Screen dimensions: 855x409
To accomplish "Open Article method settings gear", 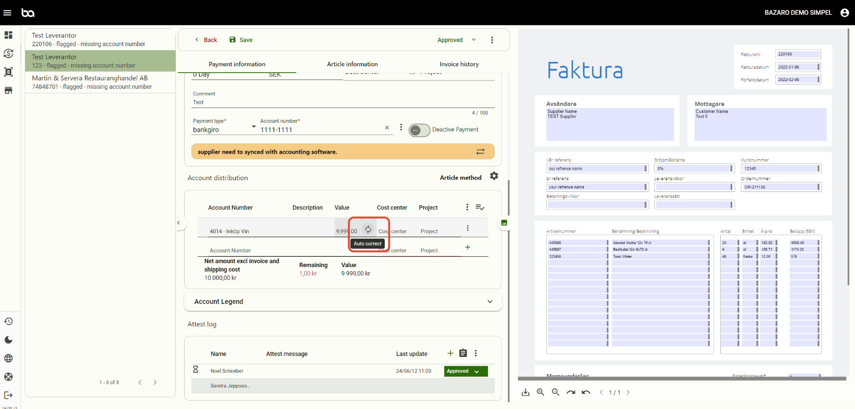I will pyautogui.click(x=494, y=176).
